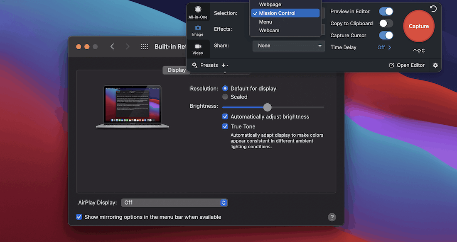Disable the Preview in Editor toggle

point(386,11)
